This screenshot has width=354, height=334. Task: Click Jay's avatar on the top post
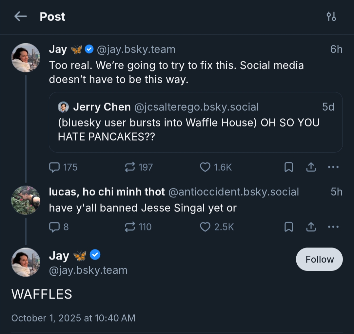26,58
